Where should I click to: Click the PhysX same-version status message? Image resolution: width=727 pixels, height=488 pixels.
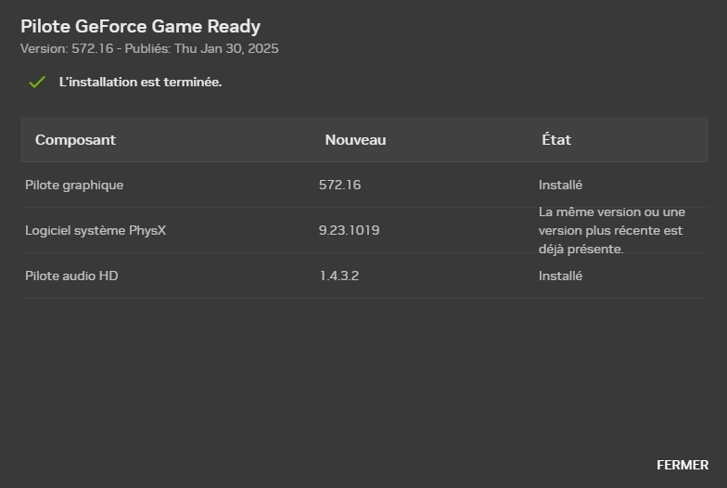[611, 230]
